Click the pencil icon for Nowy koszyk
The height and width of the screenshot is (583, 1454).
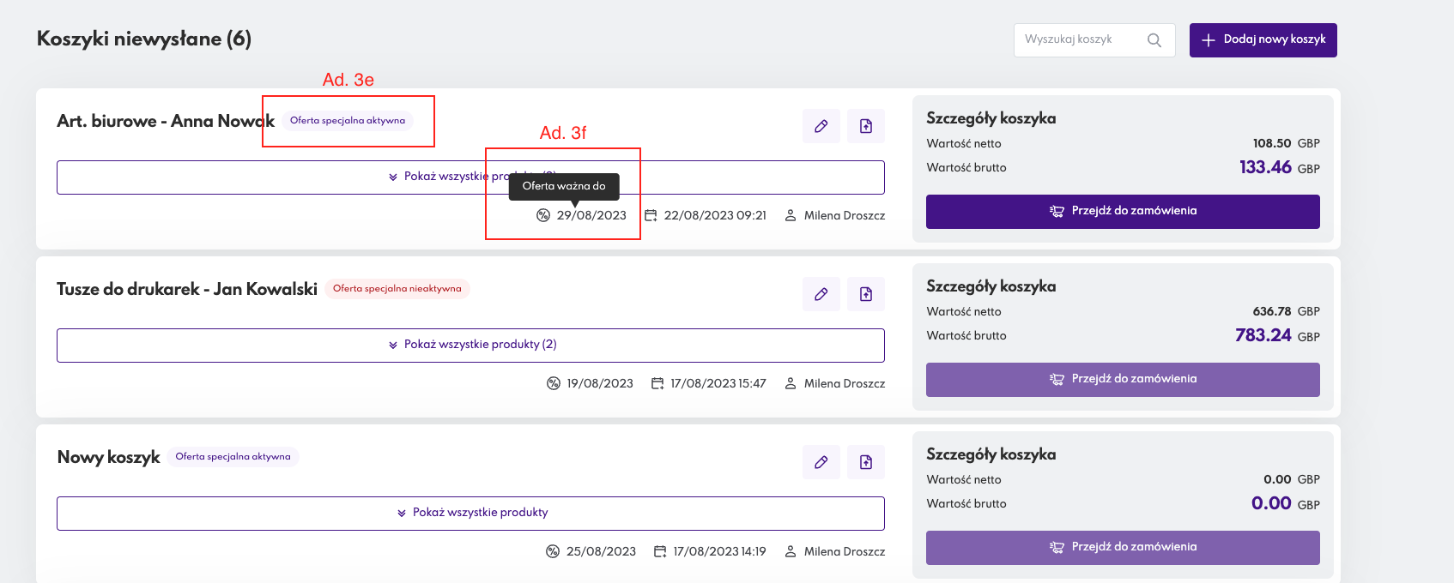pos(821,462)
